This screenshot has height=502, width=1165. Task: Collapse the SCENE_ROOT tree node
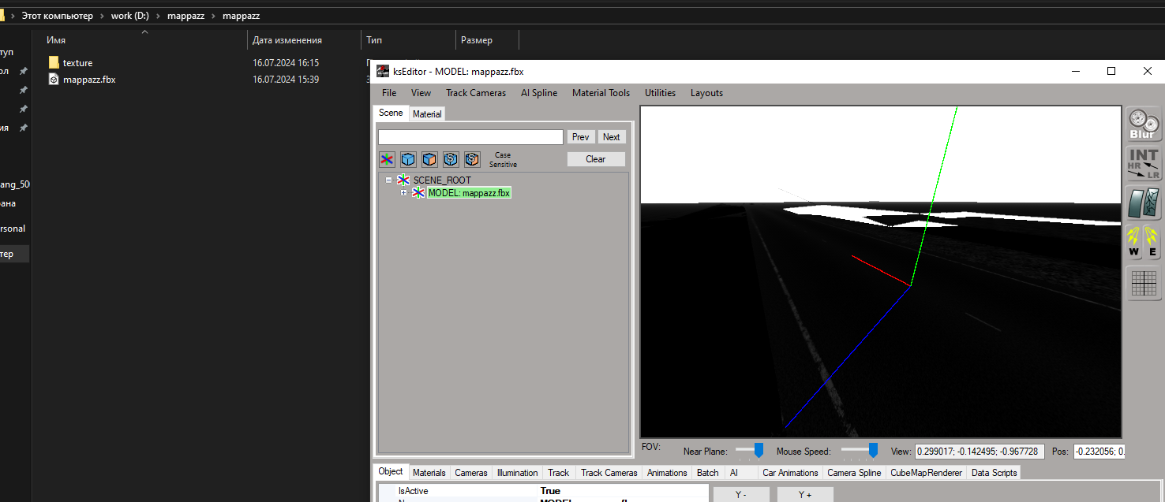pyautogui.click(x=388, y=180)
